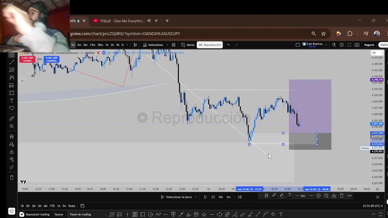Image resolution: width=388 pixels, height=218 pixels.
Task: Toggle the Reproducción replay mode
Action: (210, 45)
